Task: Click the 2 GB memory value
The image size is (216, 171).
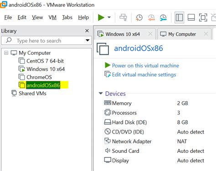Action: click(x=182, y=104)
